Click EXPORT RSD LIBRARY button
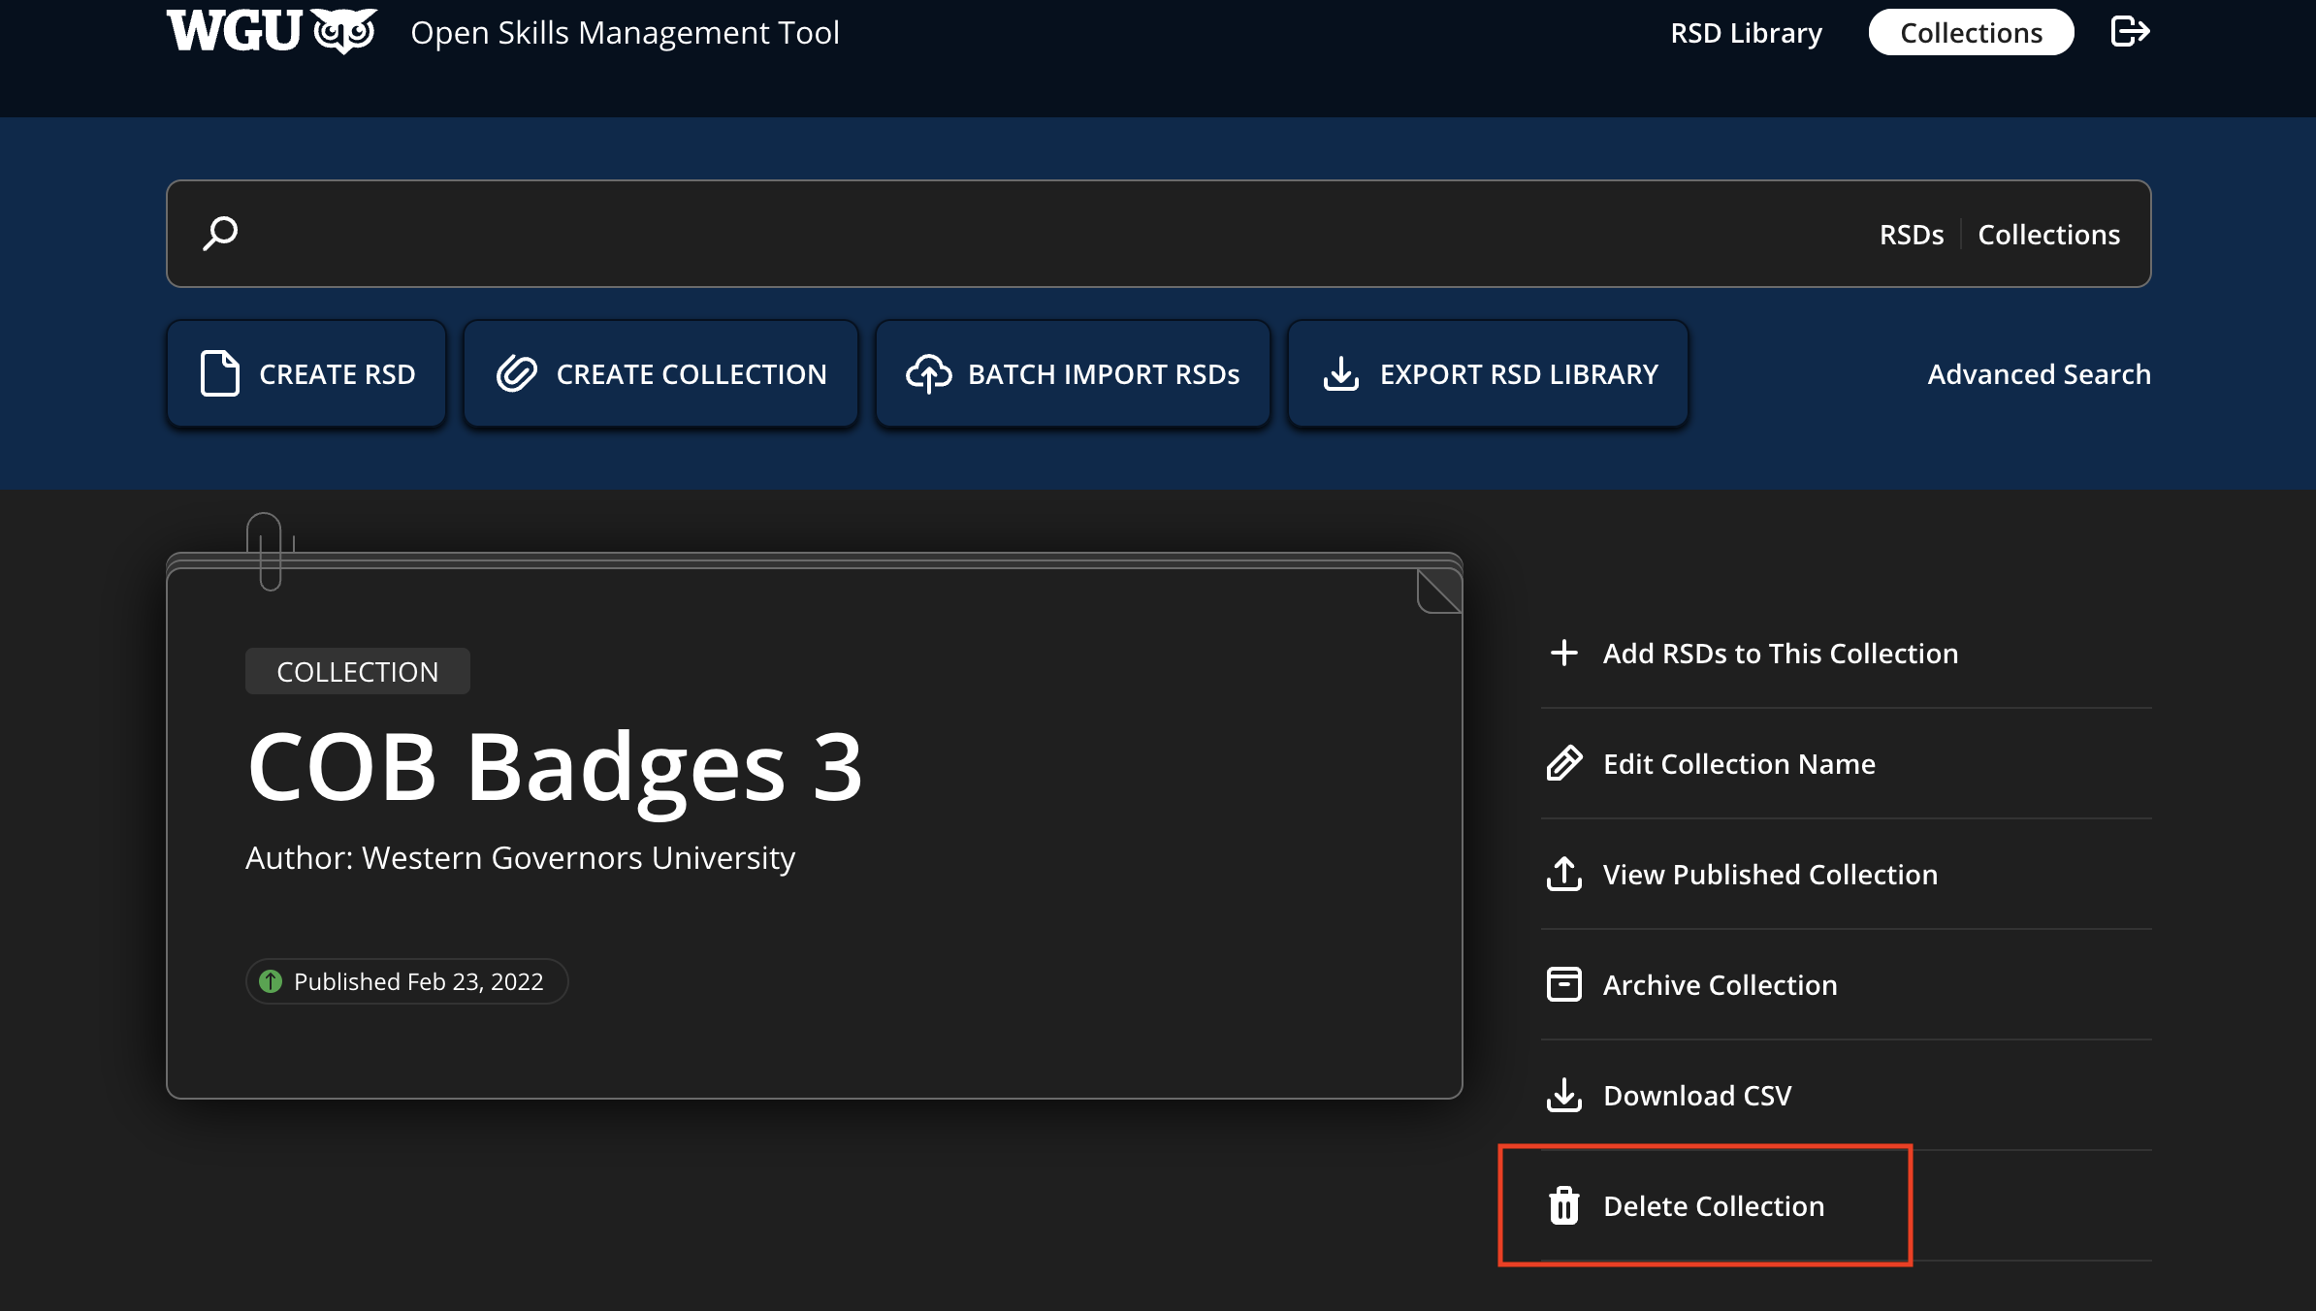The height and width of the screenshot is (1311, 2316). click(1488, 374)
